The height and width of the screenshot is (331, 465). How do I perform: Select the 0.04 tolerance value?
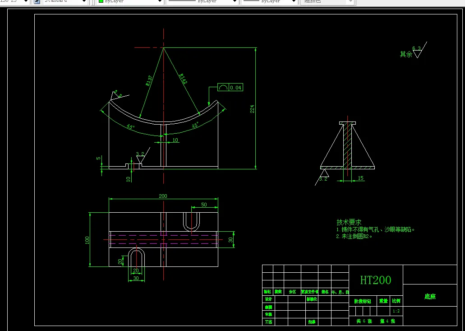236,88
